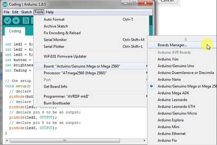This screenshot has width=217, height=145.
Task: Select Arduino Duemilanove or Diecimila board
Action: (182, 73)
